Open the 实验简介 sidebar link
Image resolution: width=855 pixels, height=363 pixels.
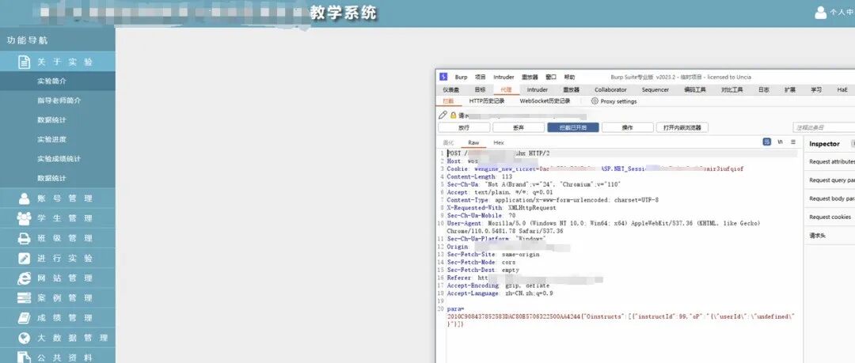click(x=51, y=81)
